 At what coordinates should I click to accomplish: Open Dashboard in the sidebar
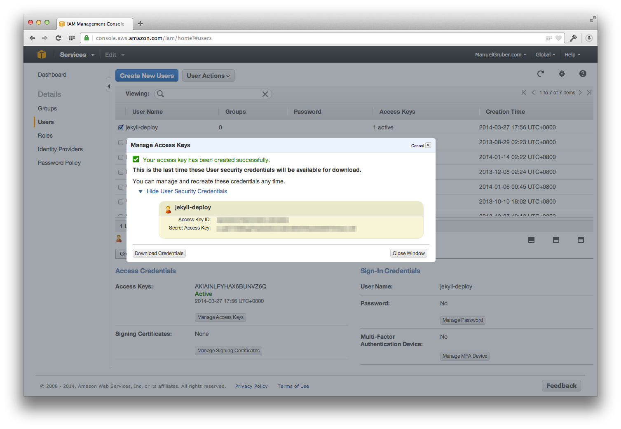pyautogui.click(x=52, y=75)
